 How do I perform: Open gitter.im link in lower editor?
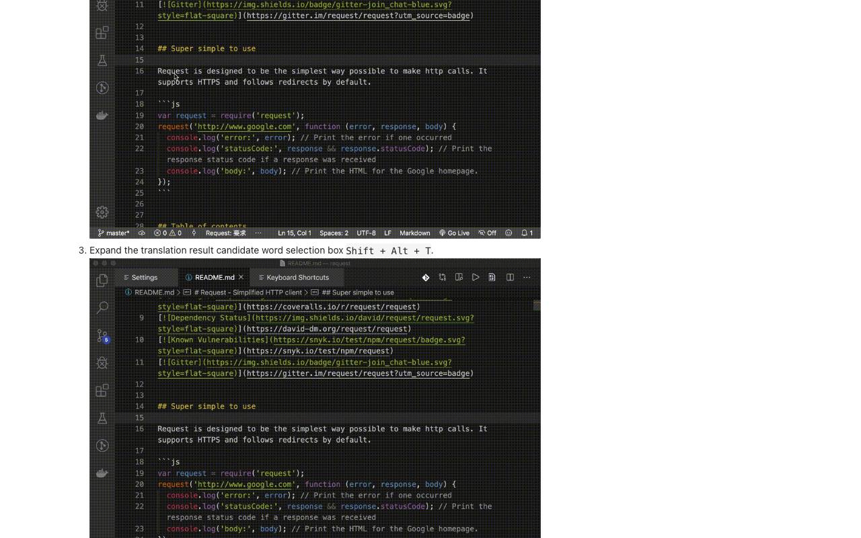[x=359, y=373]
